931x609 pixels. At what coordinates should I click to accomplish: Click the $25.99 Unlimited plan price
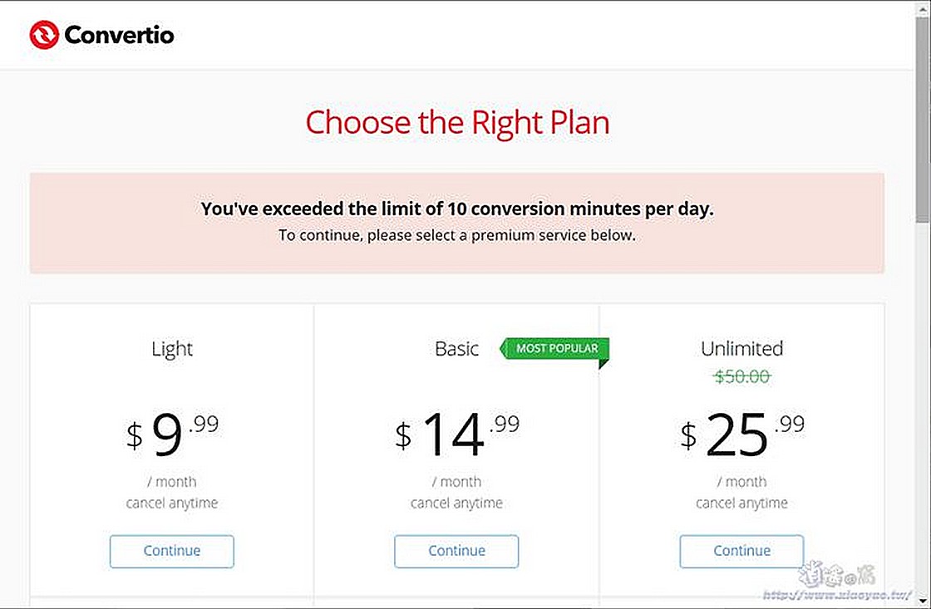pyautogui.click(x=742, y=435)
